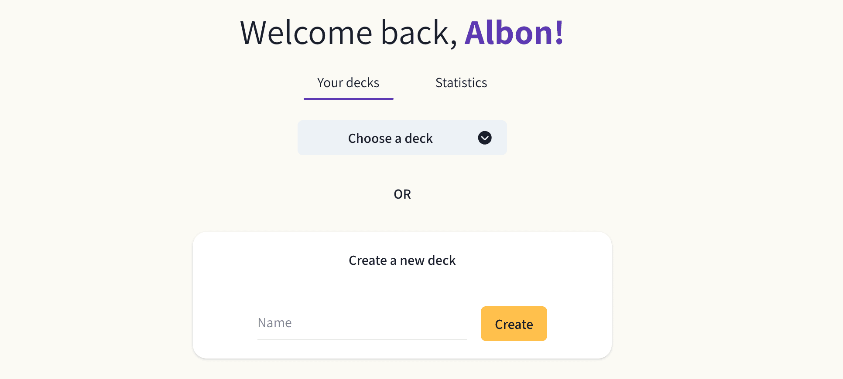
Task: Switch to the Statistics tab
Action: pyautogui.click(x=461, y=82)
